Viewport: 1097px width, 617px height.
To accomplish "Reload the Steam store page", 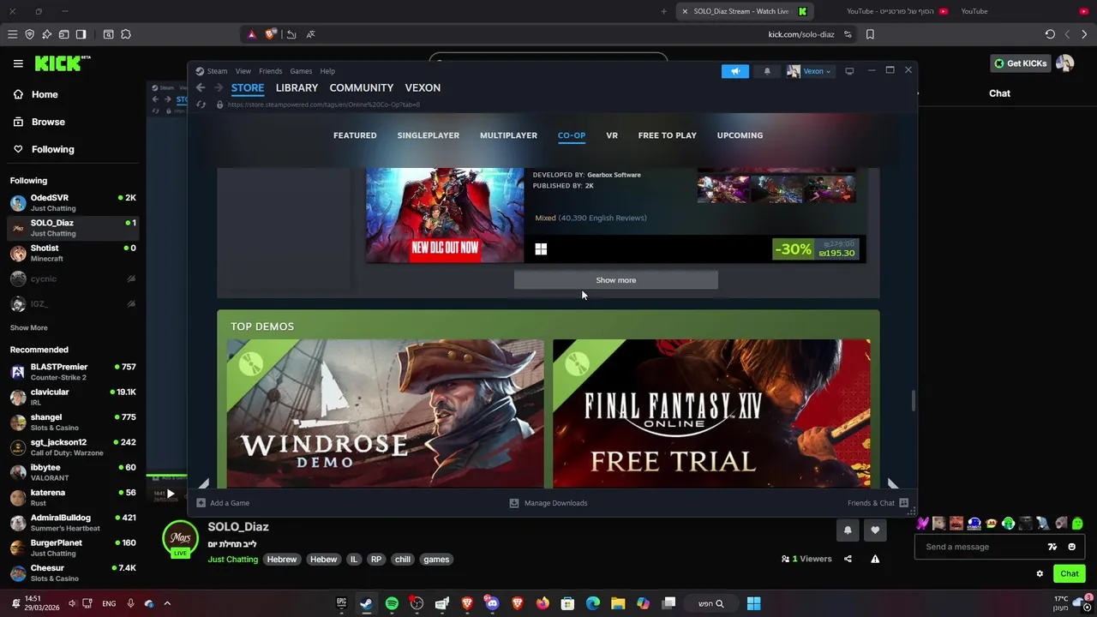I will (201, 105).
